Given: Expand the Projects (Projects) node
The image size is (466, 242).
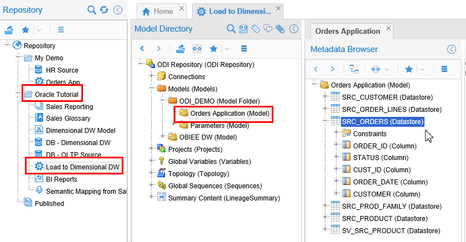Looking at the screenshot, I should (151, 148).
